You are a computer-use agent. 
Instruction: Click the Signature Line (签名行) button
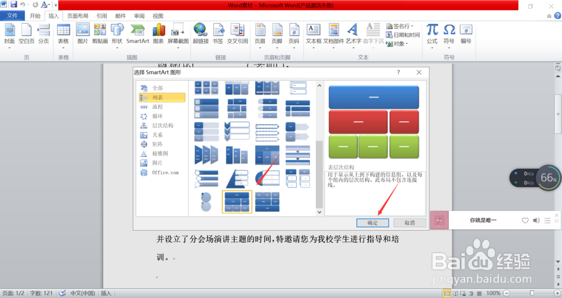click(400, 26)
